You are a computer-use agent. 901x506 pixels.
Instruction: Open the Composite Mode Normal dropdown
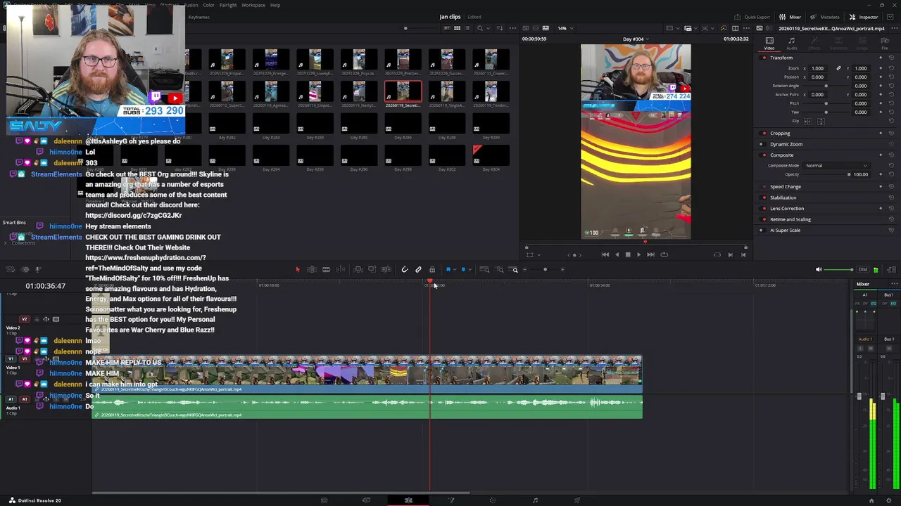[837, 166]
